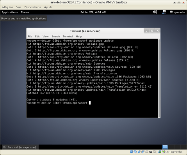Maximize the Terminal (as superuser) window

[152, 31]
